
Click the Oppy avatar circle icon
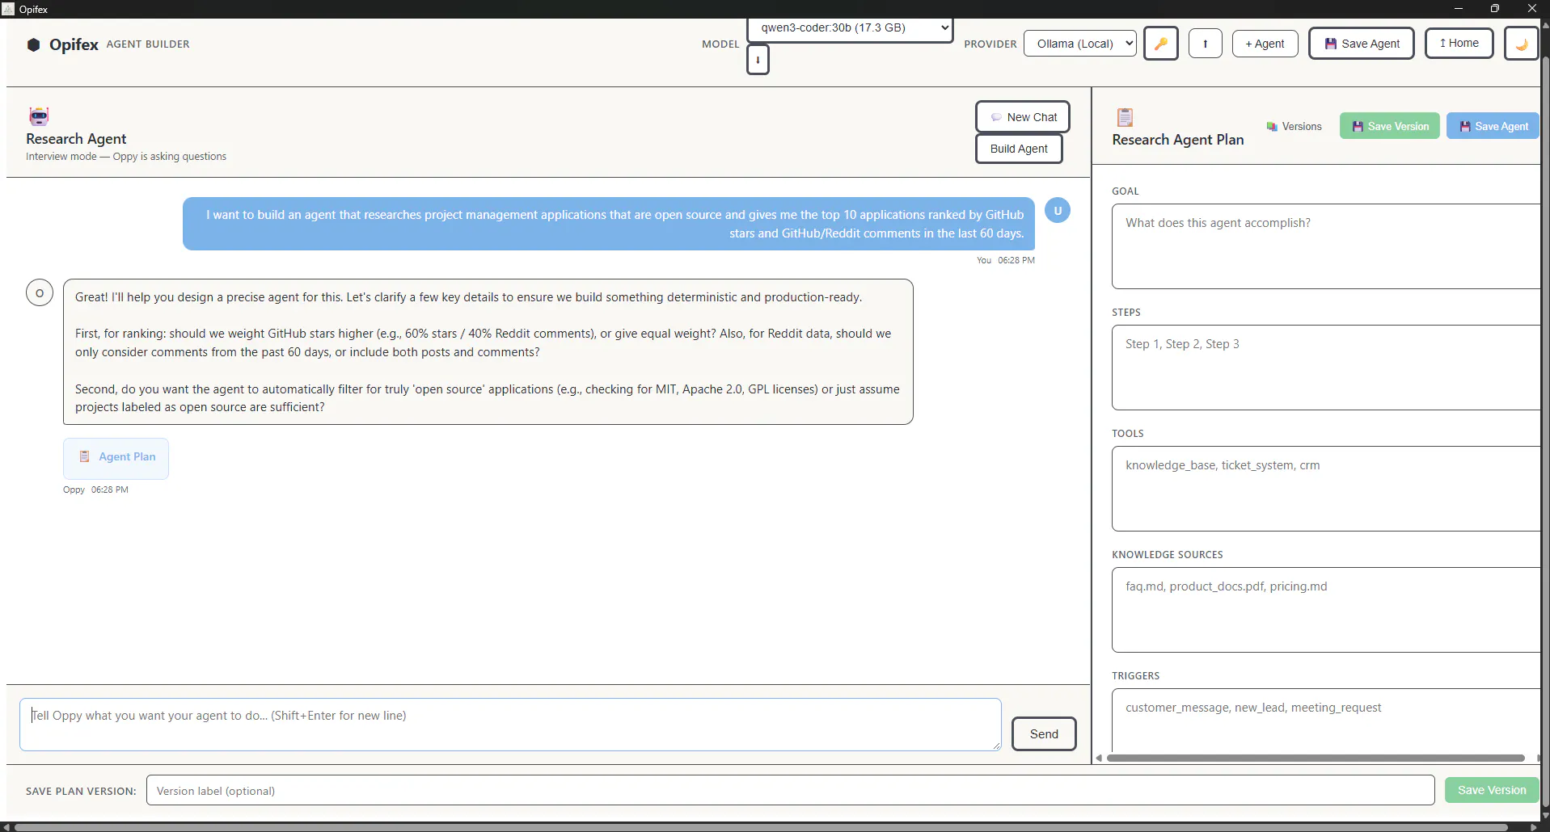click(x=40, y=292)
